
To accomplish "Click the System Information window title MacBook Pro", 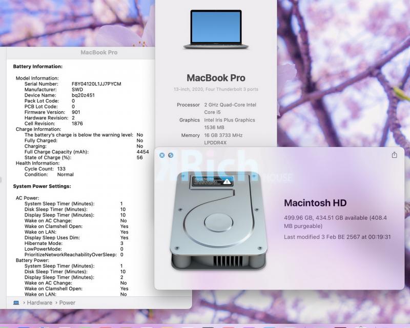I will [x=99, y=52].
